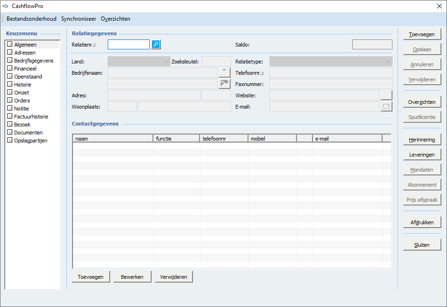Click the Abonnement button

(422, 185)
